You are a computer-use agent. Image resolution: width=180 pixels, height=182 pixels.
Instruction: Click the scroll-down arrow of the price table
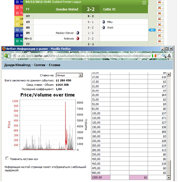[x=169, y=178]
